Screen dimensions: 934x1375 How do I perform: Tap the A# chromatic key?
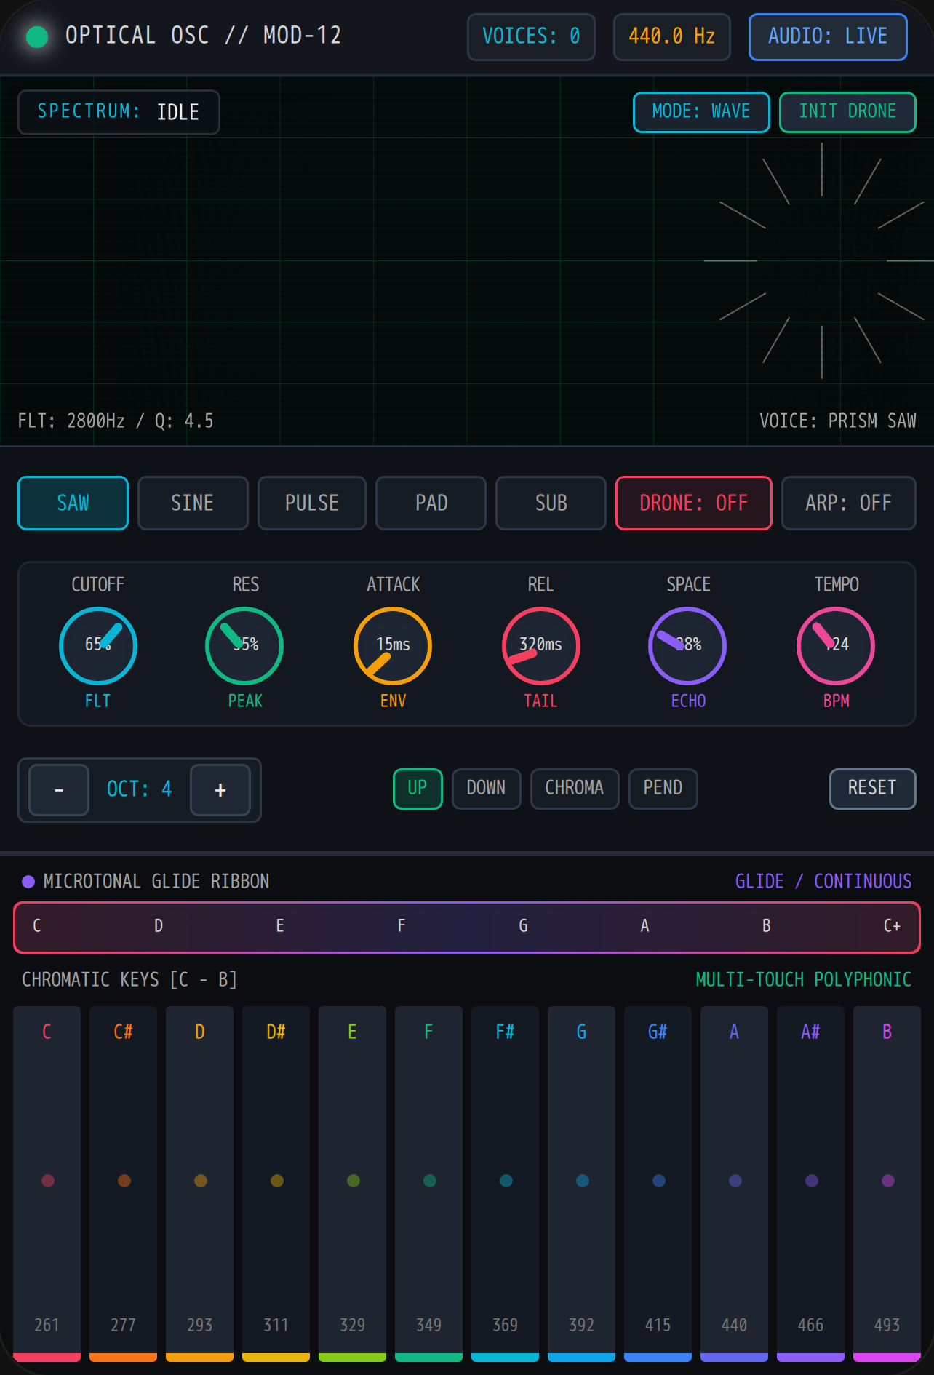[810, 1184]
